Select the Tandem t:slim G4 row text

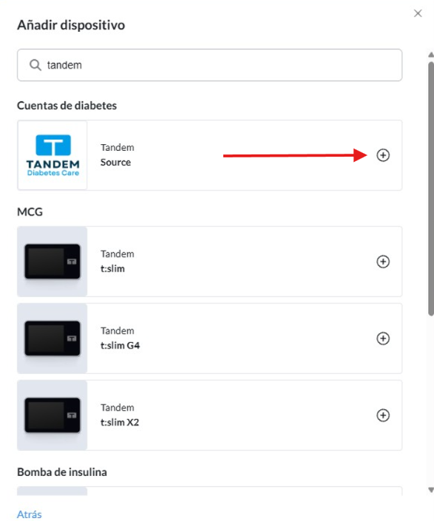(x=120, y=338)
